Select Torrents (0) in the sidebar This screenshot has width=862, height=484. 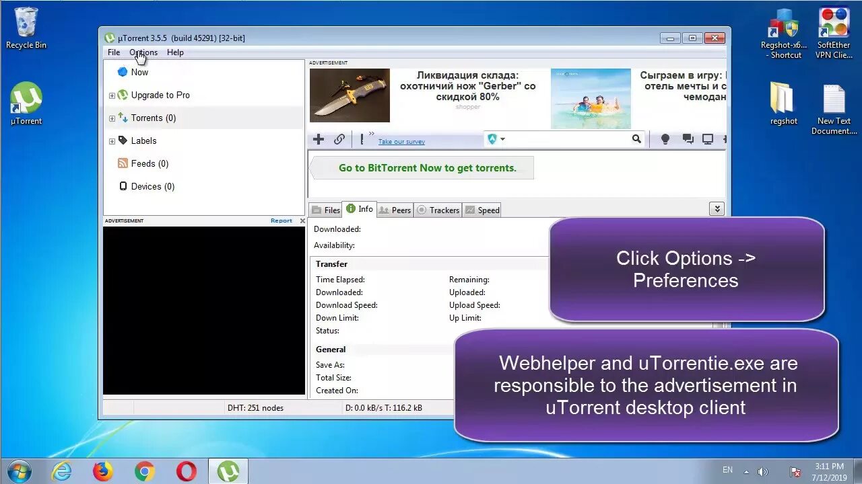(154, 118)
